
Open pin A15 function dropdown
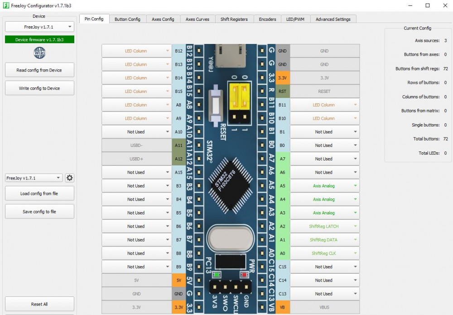[137, 172]
